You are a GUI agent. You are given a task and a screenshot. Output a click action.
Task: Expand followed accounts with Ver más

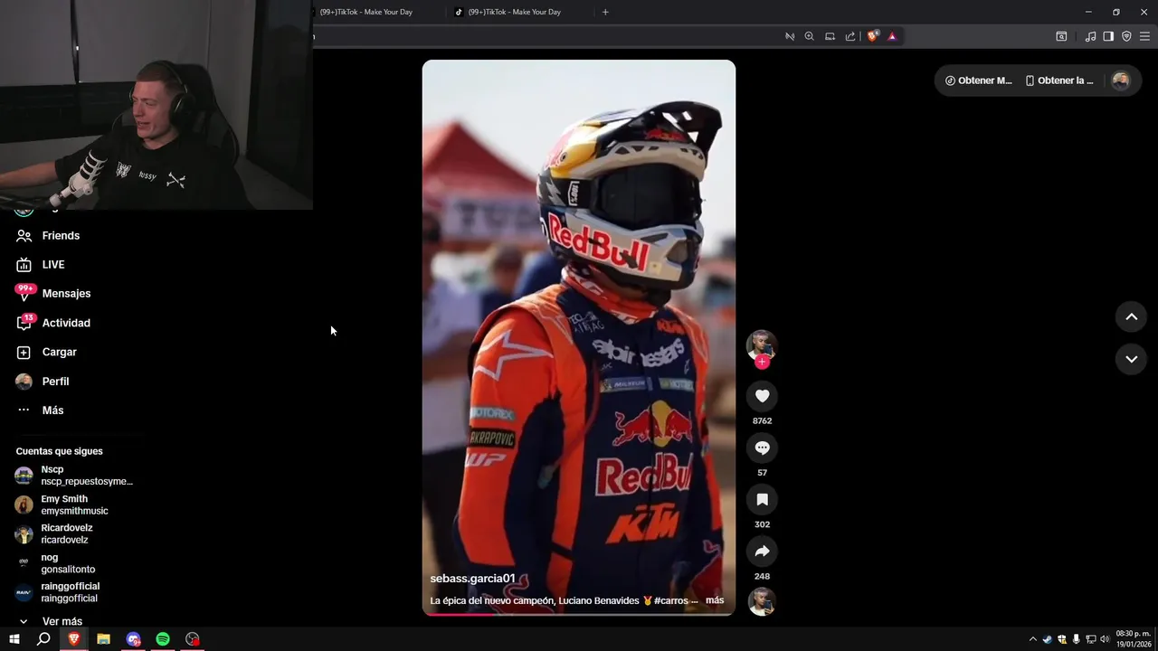[62, 621]
